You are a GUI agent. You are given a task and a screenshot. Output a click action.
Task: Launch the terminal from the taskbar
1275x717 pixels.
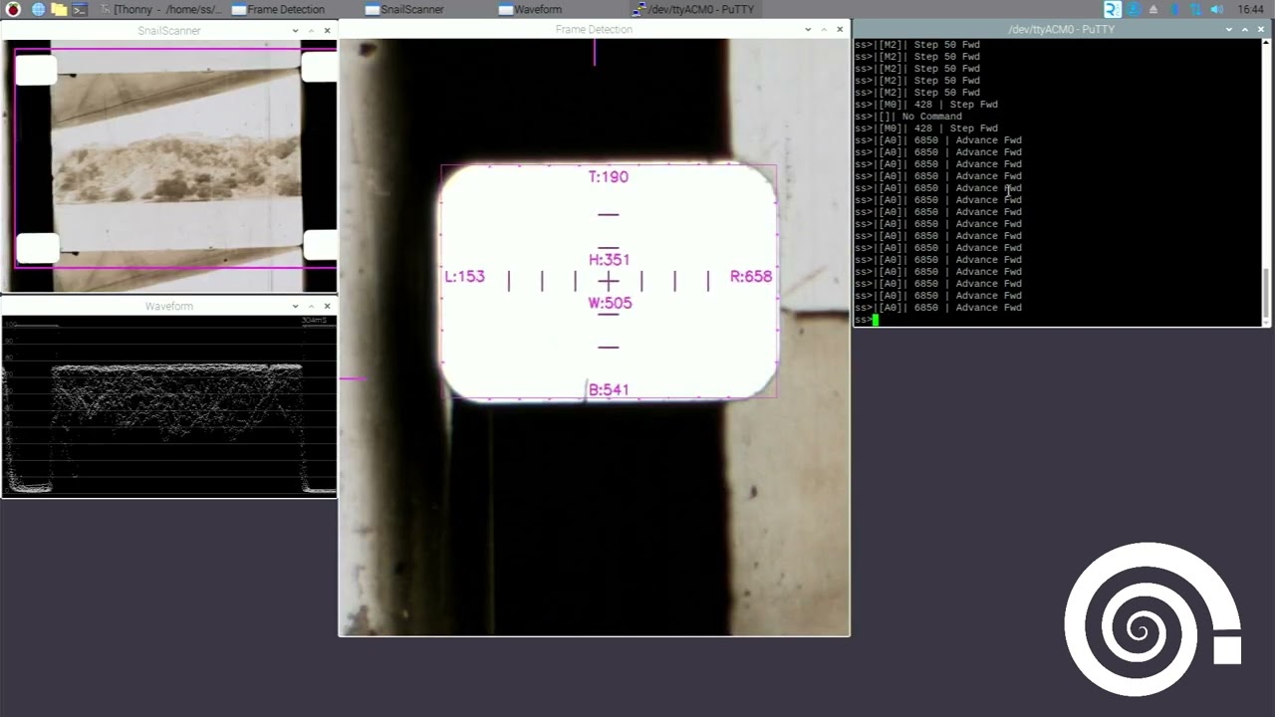pyautogui.click(x=80, y=9)
